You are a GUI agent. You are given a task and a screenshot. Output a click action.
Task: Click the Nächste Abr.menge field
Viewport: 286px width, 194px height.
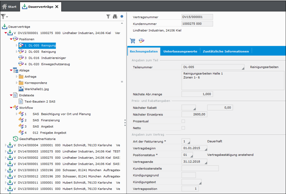coord(197,94)
